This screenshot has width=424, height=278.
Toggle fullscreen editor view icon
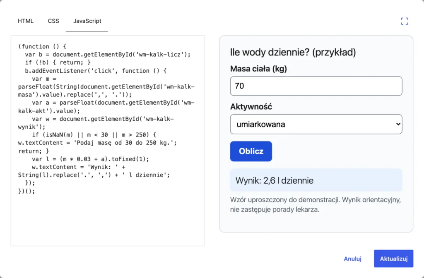tap(404, 21)
